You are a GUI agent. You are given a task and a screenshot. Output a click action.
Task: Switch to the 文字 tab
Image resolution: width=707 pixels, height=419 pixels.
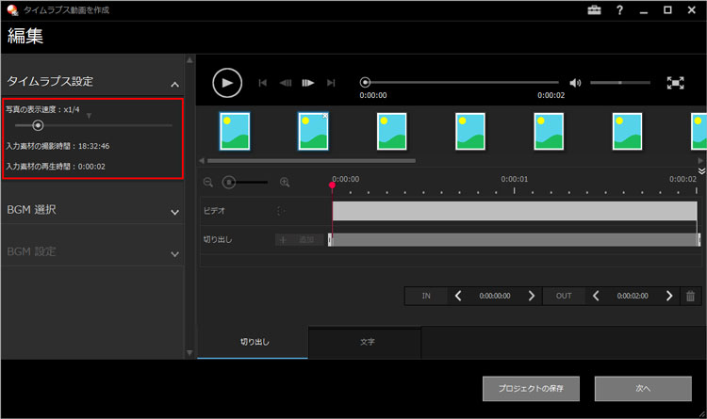[367, 342]
